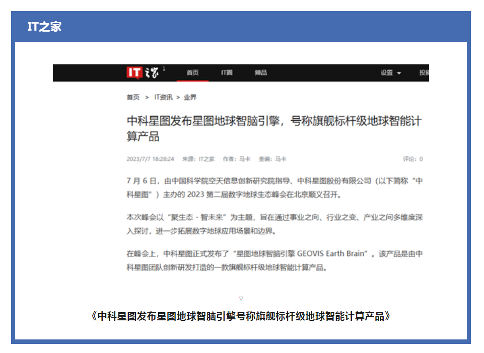
Task: Click the 投稿 link in top bar
Action: [x=424, y=73]
